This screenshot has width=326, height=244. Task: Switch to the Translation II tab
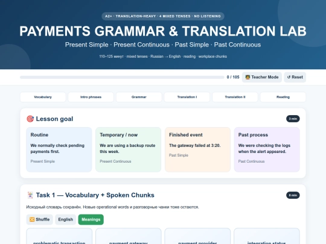tap(235, 97)
